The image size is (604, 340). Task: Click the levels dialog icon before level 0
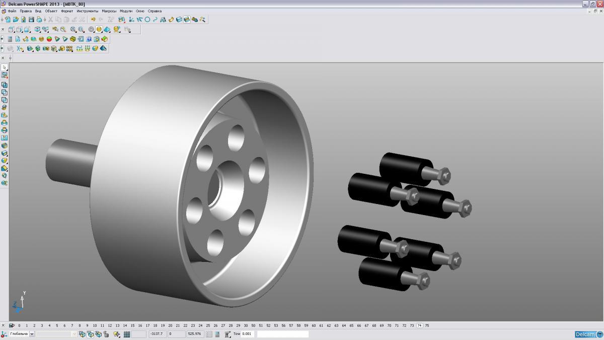pyautogui.click(x=11, y=325)
